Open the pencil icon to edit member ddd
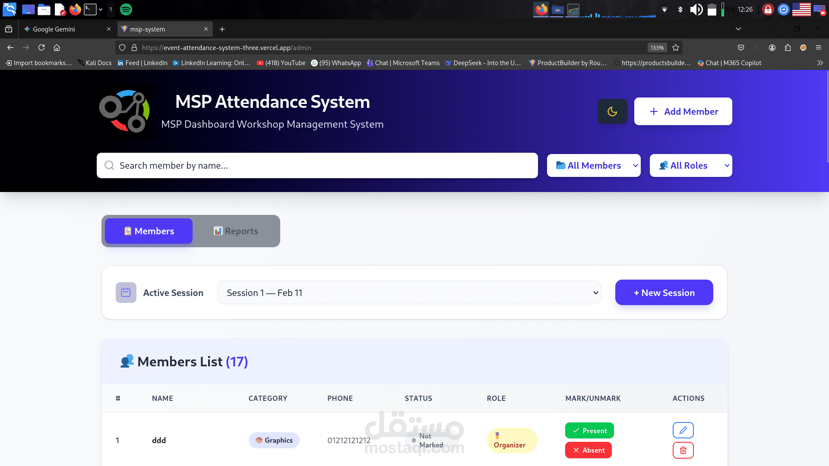This screenshot has width=829, height=466. 683,430
